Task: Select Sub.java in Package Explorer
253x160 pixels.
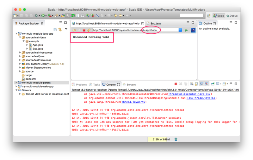Action: tap(36, 49)
